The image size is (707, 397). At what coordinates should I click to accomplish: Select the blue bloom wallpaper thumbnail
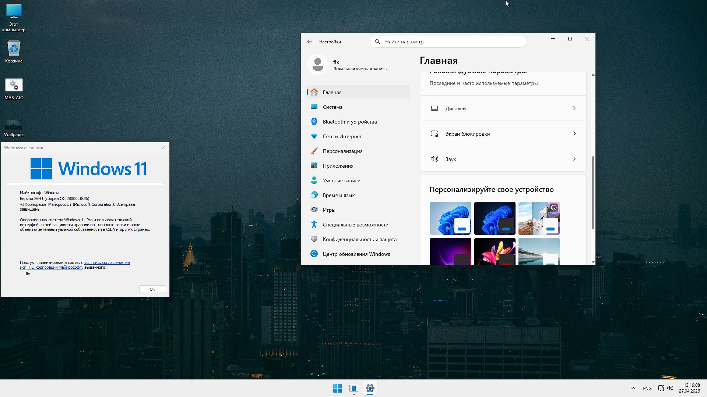click(450, 218)
